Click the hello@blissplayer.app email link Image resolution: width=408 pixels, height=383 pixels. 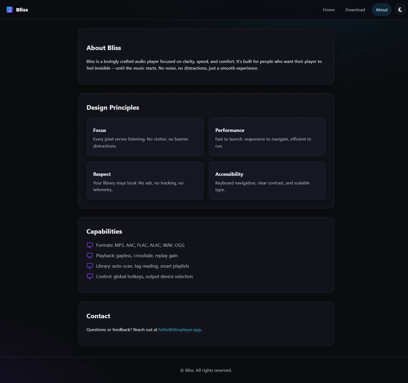click(x=180, y=329)
